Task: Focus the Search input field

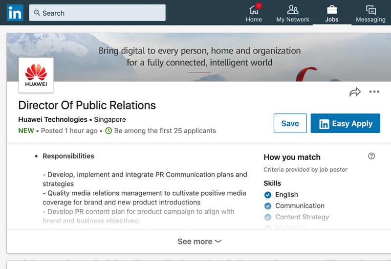Action: [97, 13]
